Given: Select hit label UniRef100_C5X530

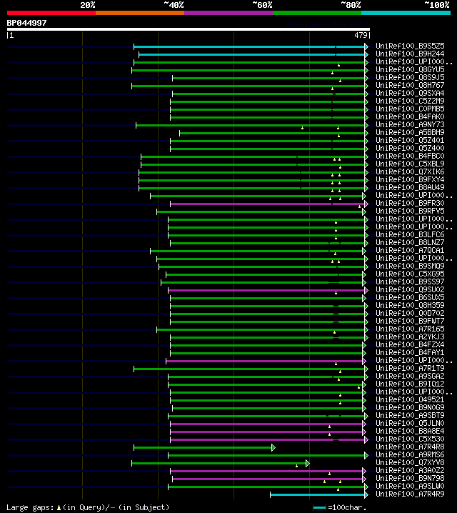Looking at the screenshot, I should [x=410, y=439].
